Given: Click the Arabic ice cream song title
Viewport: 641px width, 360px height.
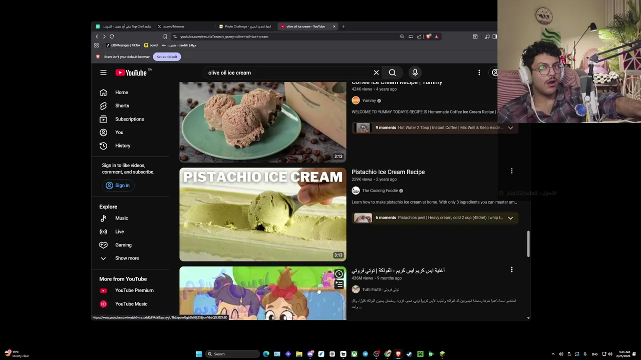Looking at the screenshot, I should point(398,270).
